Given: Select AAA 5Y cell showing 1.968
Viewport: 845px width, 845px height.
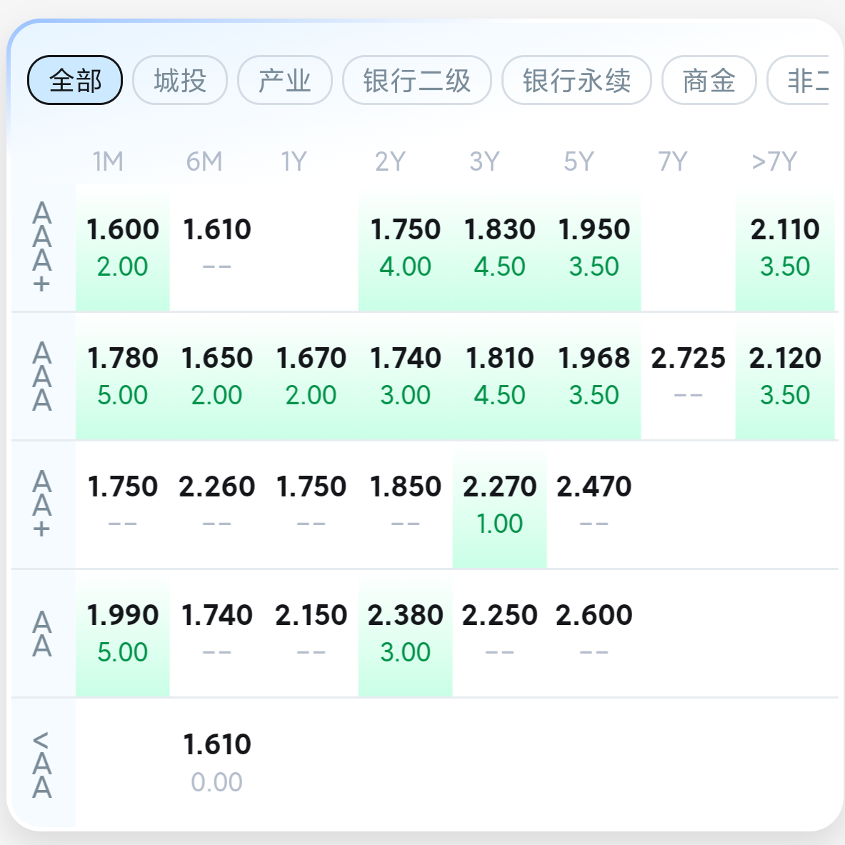Looking at the screenshot, I should [594, 376].
